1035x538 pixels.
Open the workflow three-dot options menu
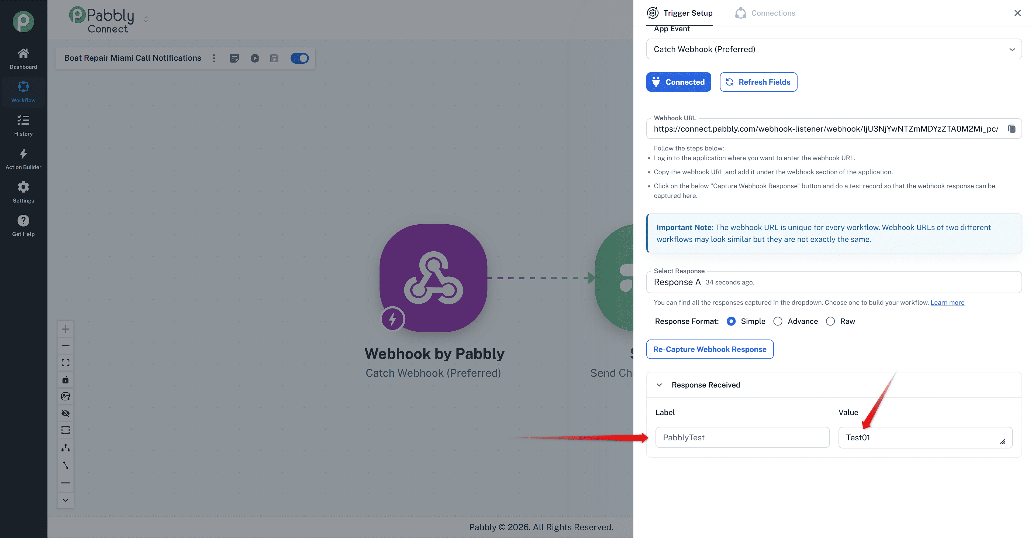[214, 58]
